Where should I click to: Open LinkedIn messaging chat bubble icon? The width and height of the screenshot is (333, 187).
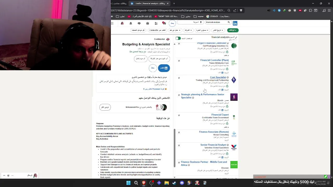pos(139,23)
